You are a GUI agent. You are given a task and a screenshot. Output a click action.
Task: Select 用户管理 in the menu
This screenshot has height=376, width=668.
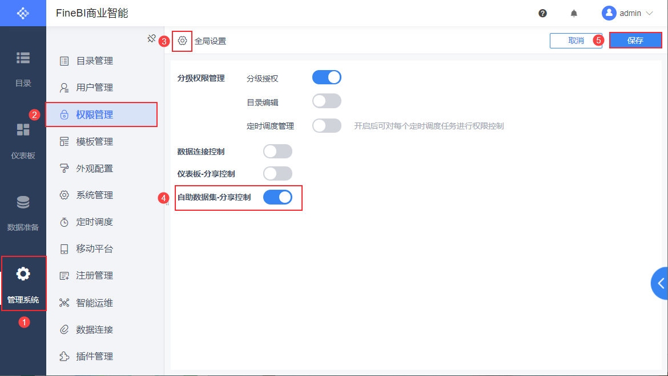pyautogui.click(x=94, y=88)
